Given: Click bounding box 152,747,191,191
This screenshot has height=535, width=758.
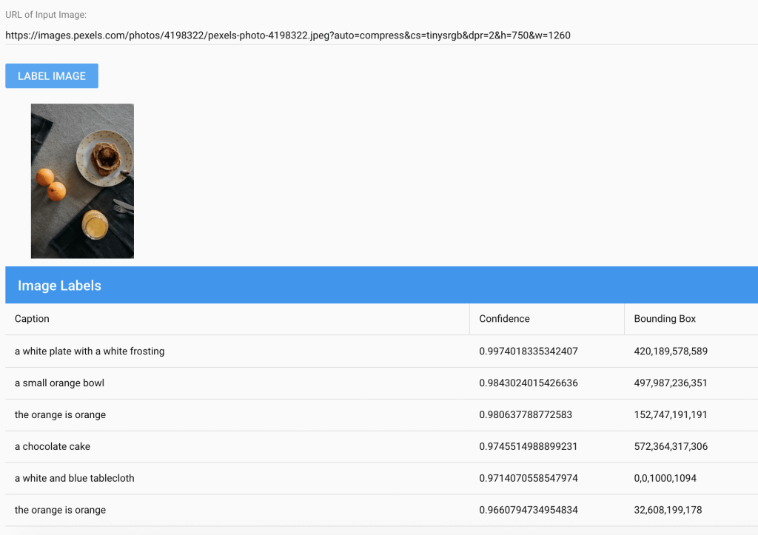Looking at the screenshot, I should tap(671, 414).
